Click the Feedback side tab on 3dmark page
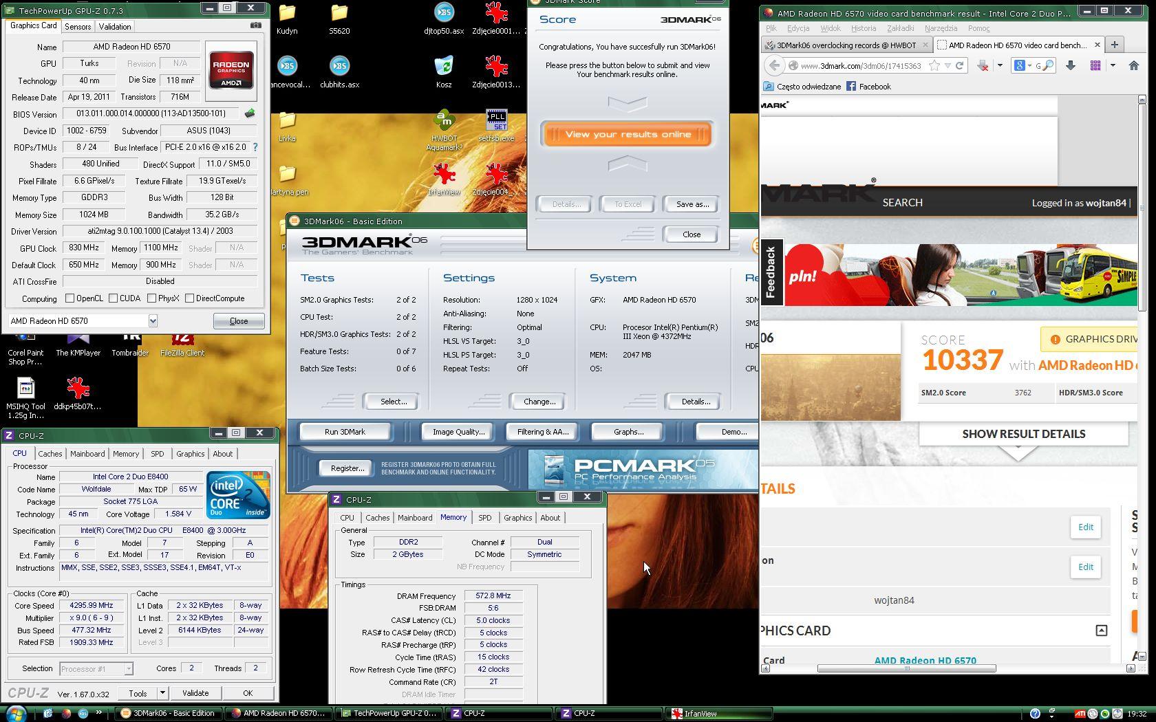1156x722 pixels. 771,272
